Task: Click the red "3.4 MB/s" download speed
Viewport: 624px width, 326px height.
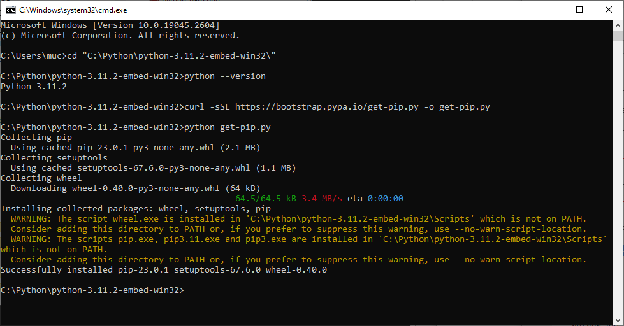Action: (322, 199)
